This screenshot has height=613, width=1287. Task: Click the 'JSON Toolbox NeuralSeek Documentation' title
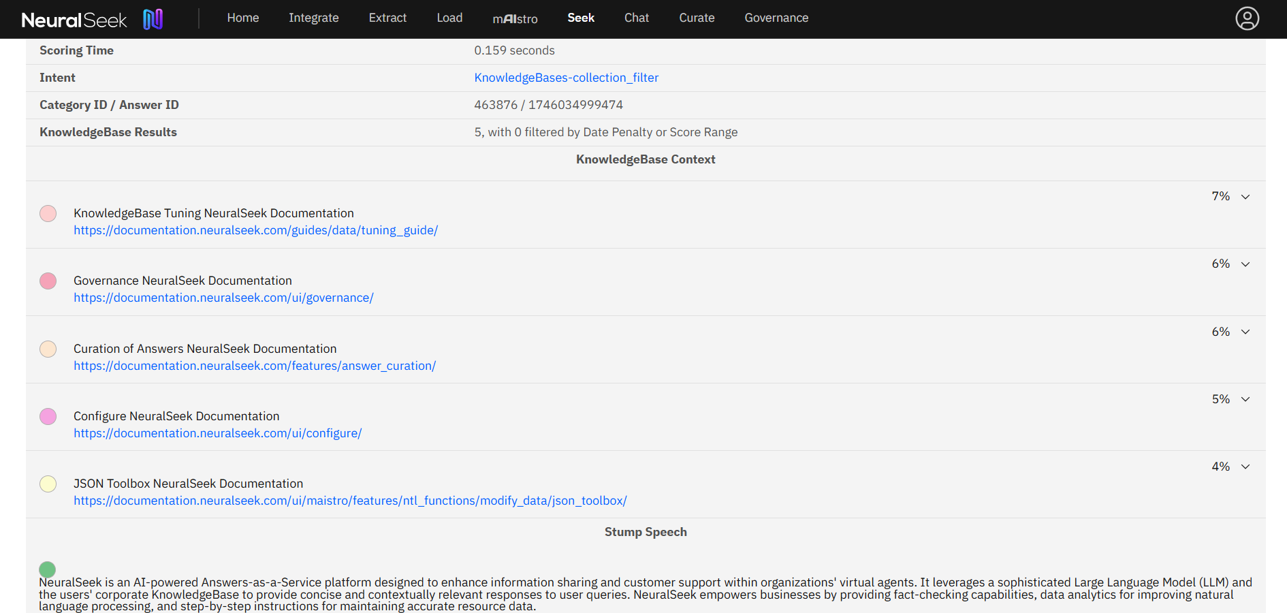pyautogui.click(x=189, y=484)
